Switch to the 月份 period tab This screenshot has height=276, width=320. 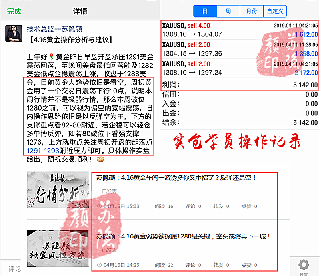click(252, 11)
